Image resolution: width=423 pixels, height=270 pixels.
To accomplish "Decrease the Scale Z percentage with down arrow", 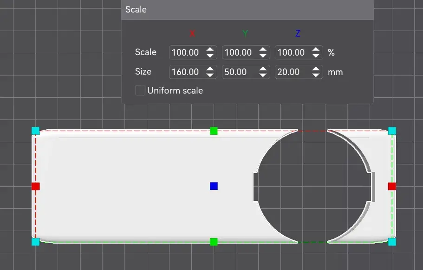I will point(316,56).
